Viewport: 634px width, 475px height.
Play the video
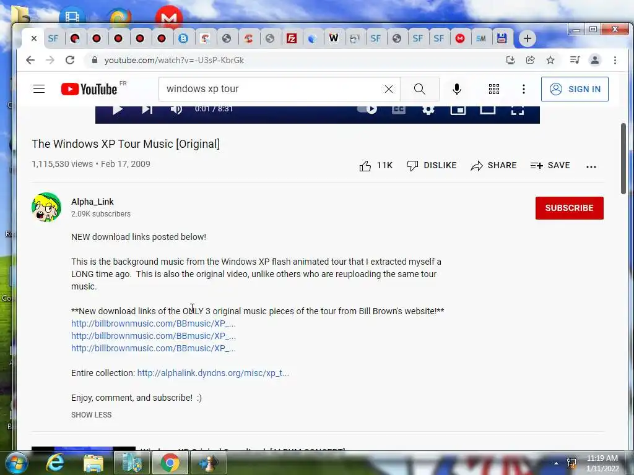(x=117, y=109)
